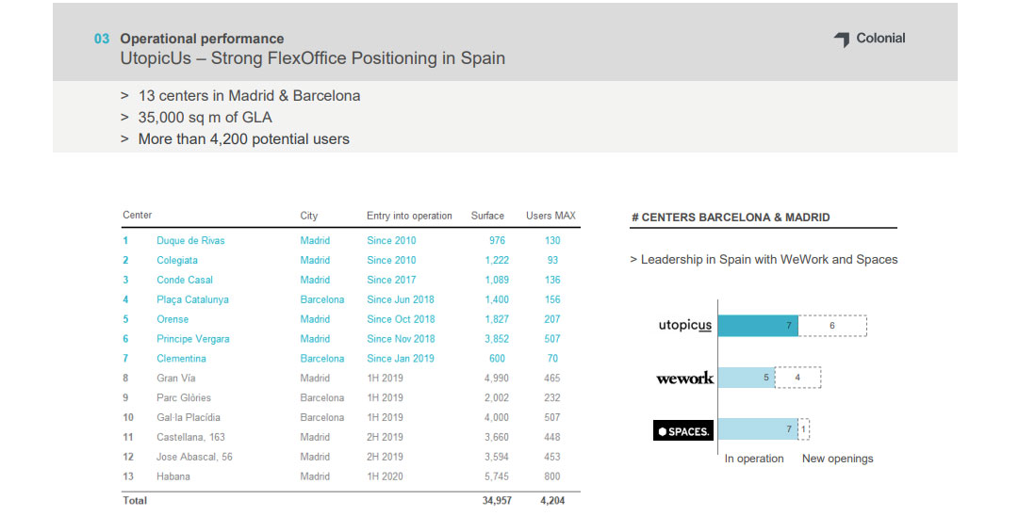Click the light blue Spaces bar showing 7
The image size is (1019, 532).
pos(758,430)
